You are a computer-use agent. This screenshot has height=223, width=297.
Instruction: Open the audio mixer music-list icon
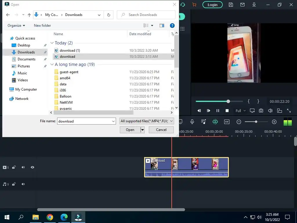point(204,122)
